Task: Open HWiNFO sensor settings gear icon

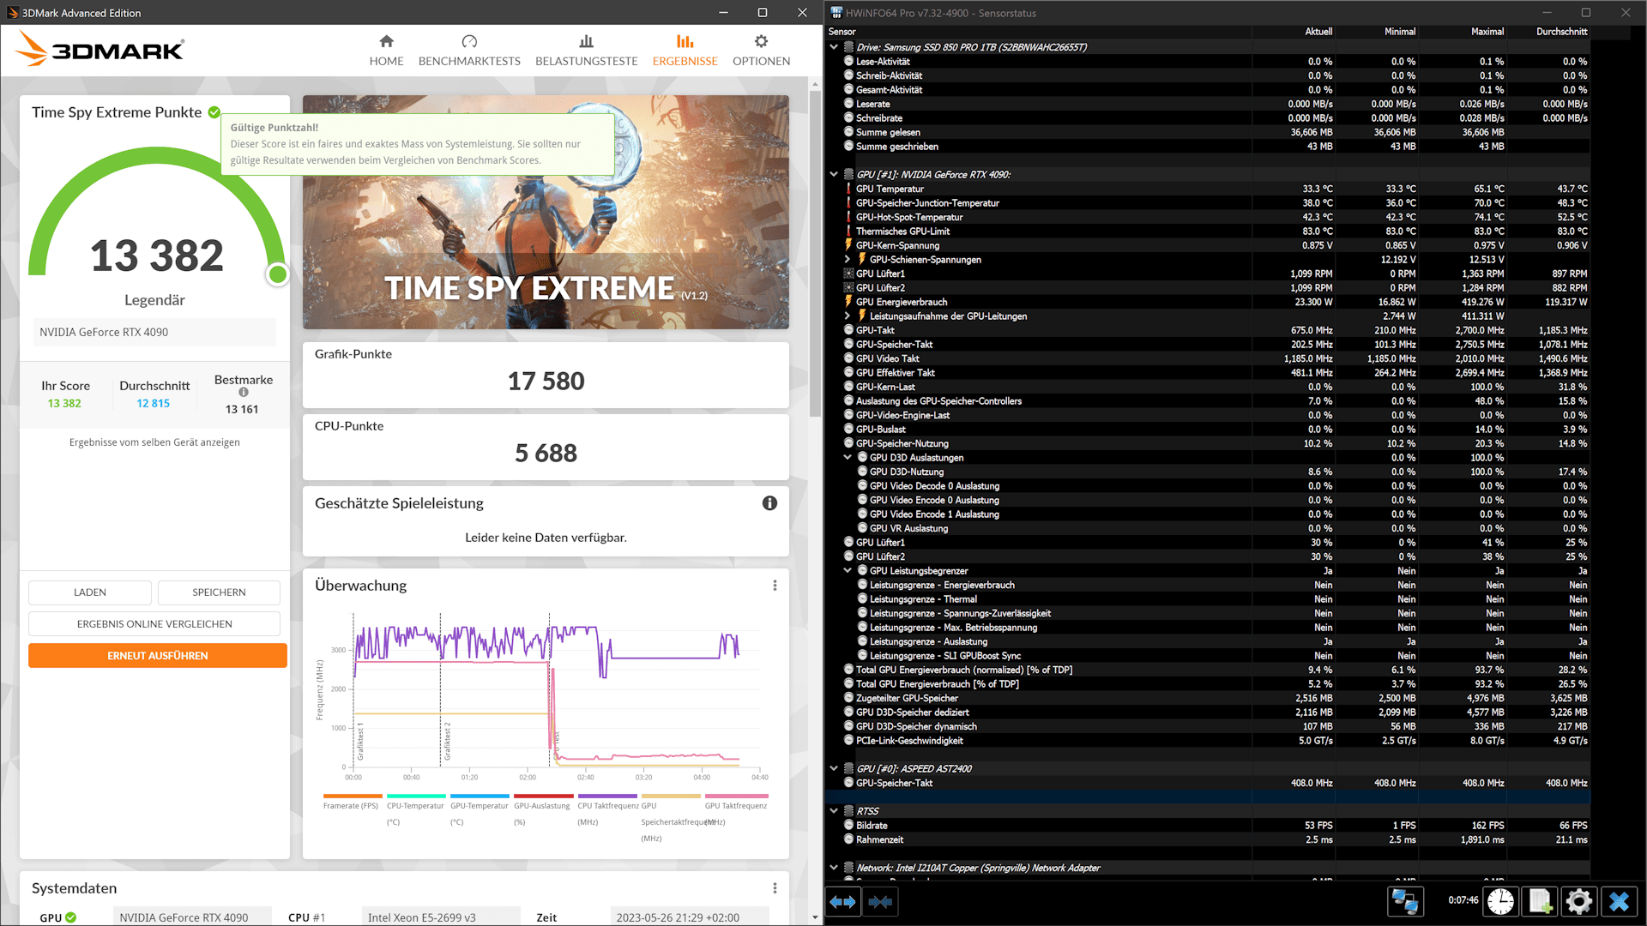Action: click(x=1578, y=902)
